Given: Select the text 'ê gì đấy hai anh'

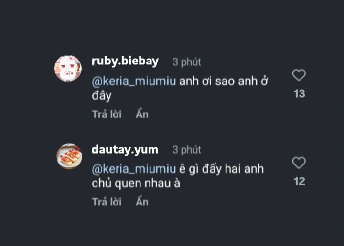Looking at the screenshot, I should coord(221,169).
